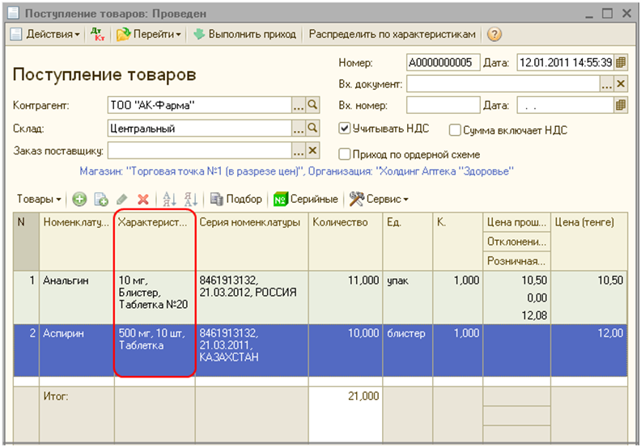The image size is (641, 447).
Task: Click the Серийные toolbar item
Action: (305, 199)
